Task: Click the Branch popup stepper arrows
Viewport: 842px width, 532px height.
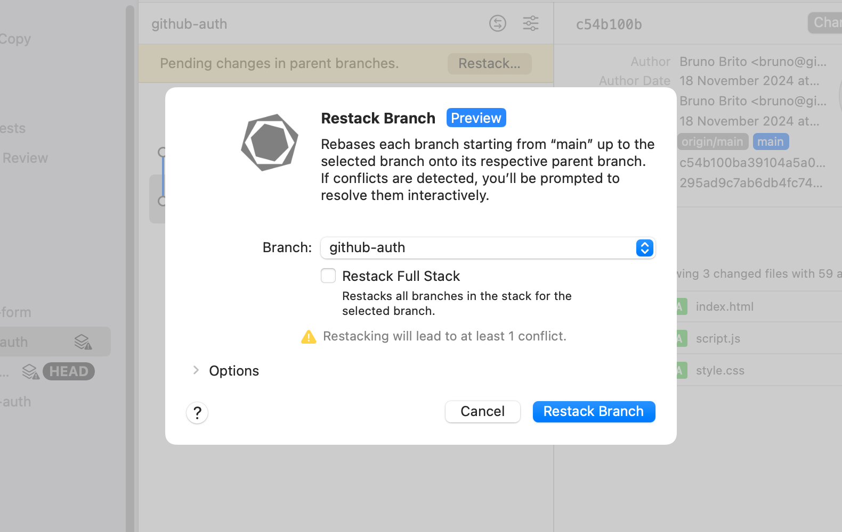Action: tap(644, 248)
